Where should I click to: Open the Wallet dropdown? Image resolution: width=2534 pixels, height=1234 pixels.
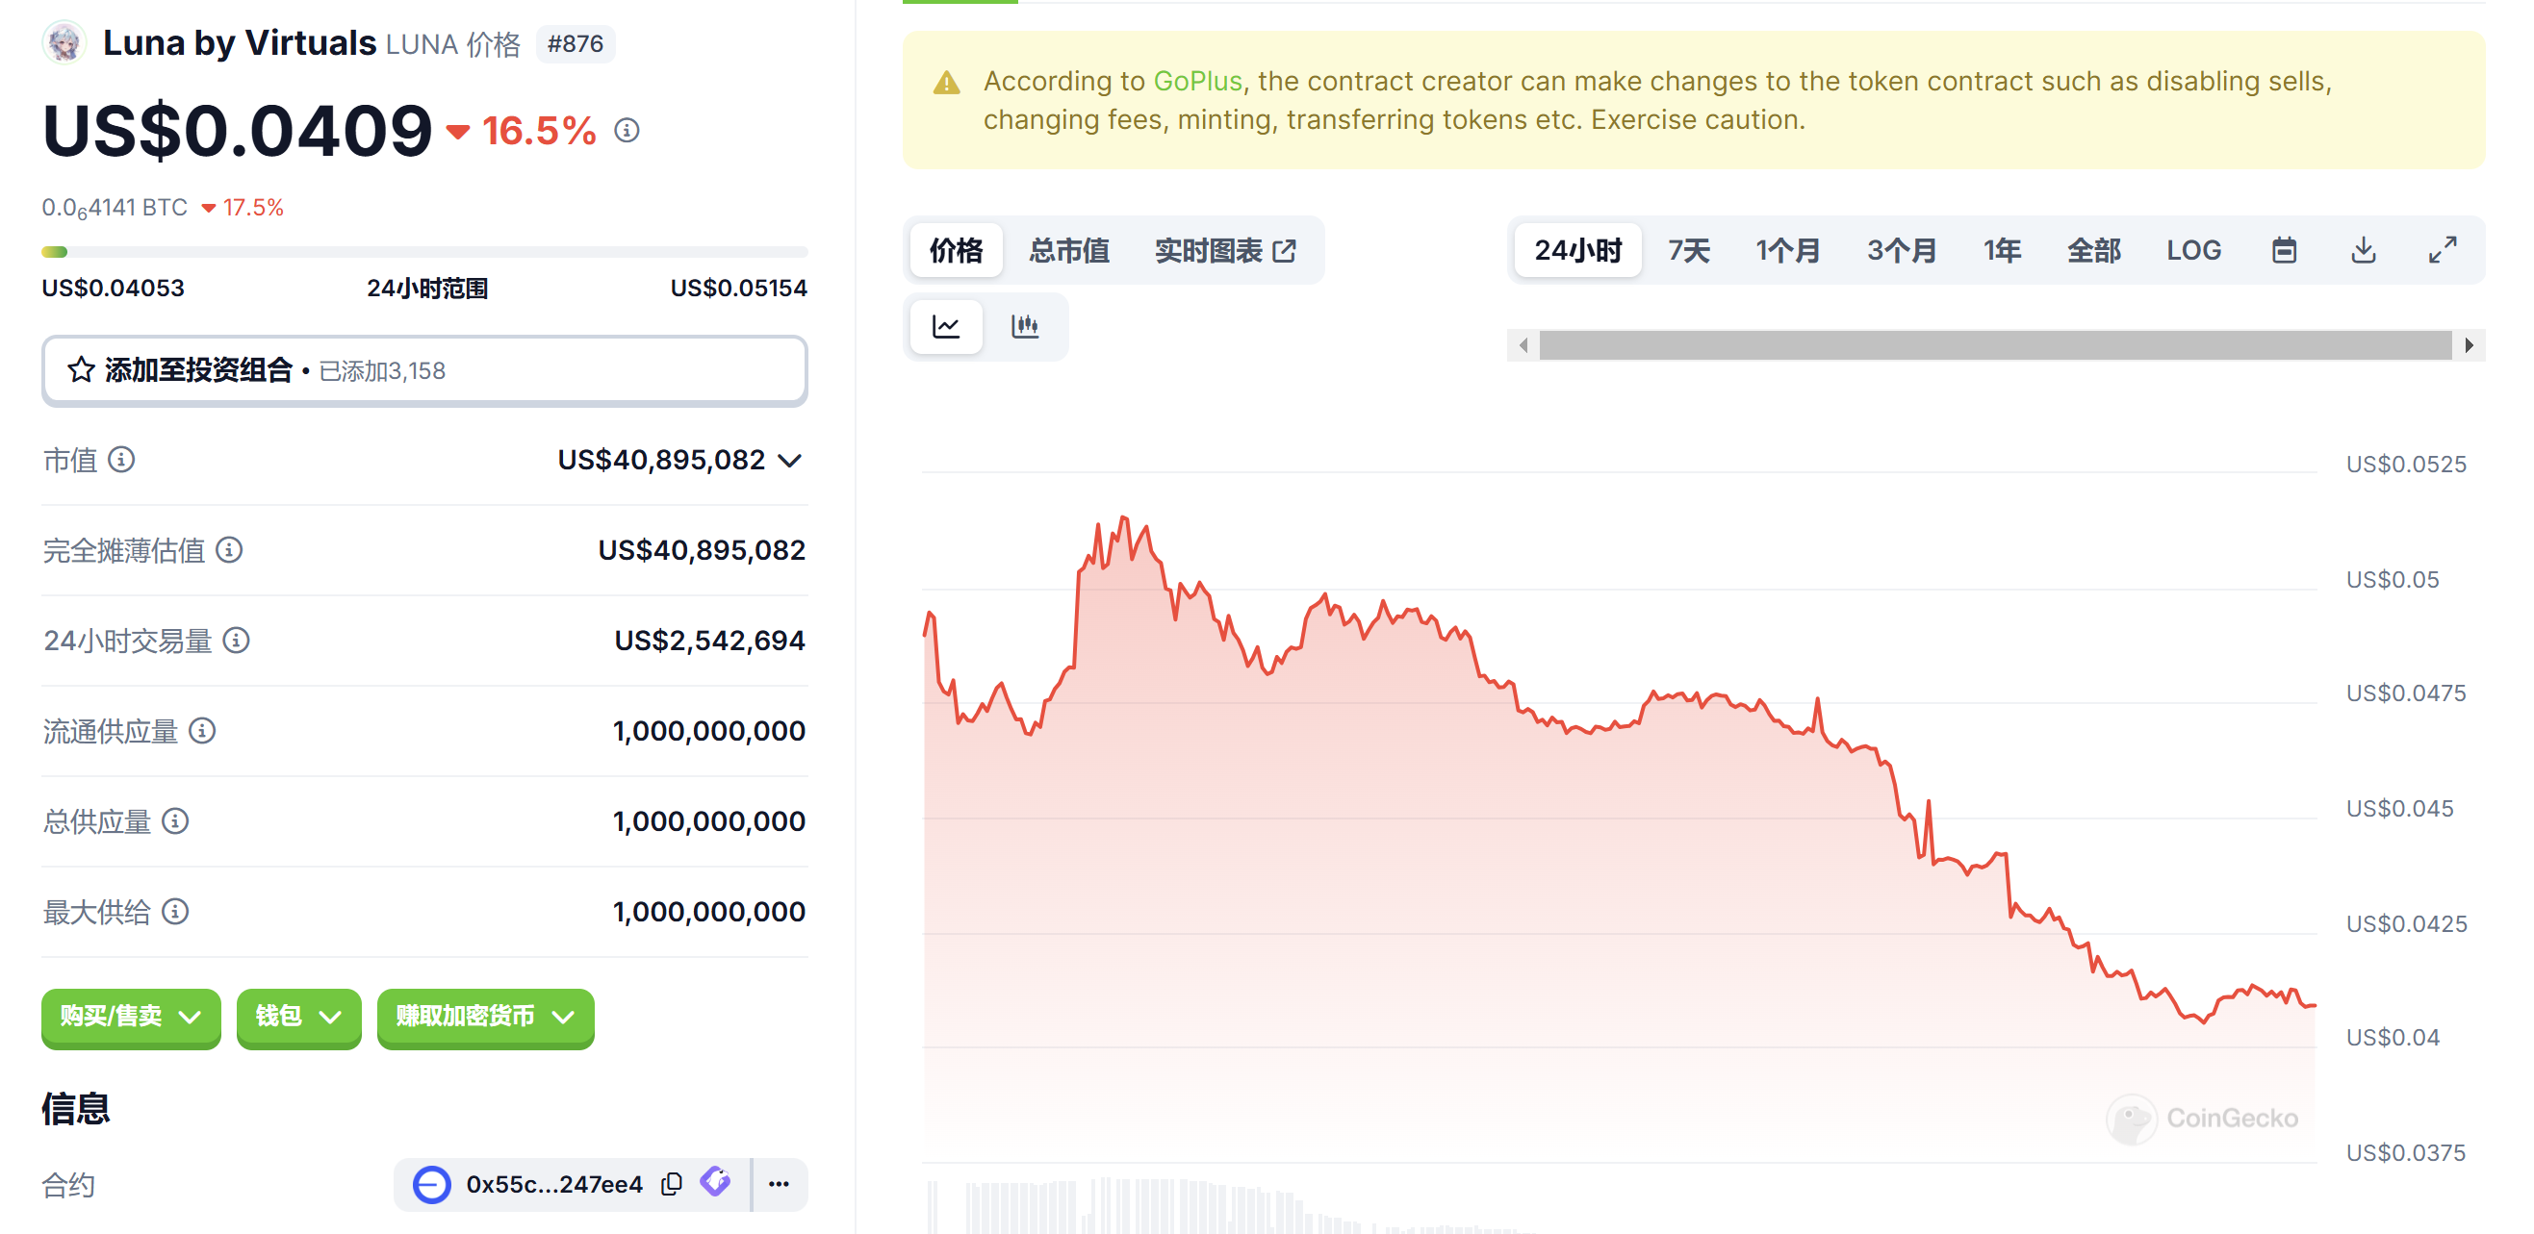click(298, 1017)
